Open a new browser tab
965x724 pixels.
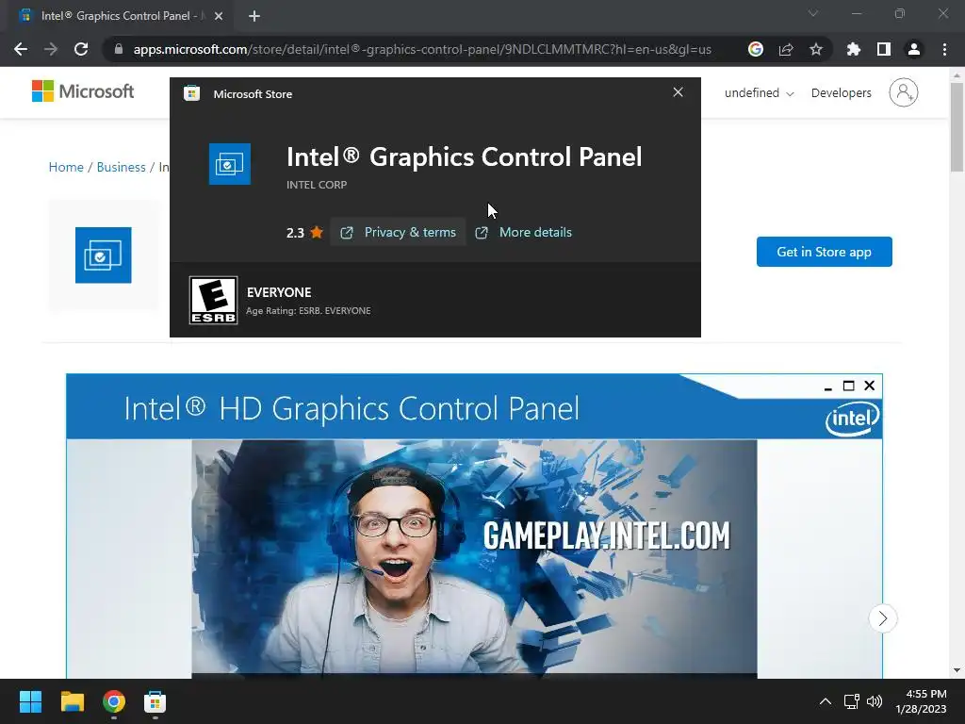(x=254, y=16)
